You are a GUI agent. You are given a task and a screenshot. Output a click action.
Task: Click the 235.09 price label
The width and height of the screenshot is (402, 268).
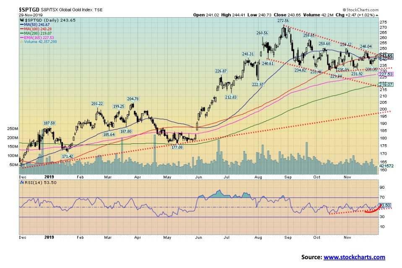(x=343, y=70)
